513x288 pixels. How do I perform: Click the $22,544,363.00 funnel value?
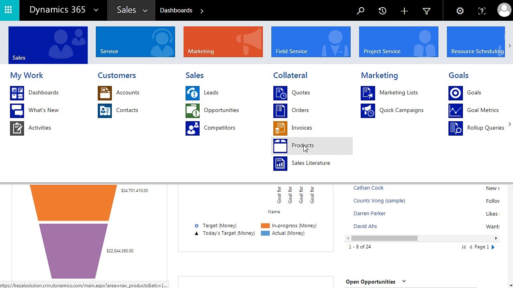(120, 251)
